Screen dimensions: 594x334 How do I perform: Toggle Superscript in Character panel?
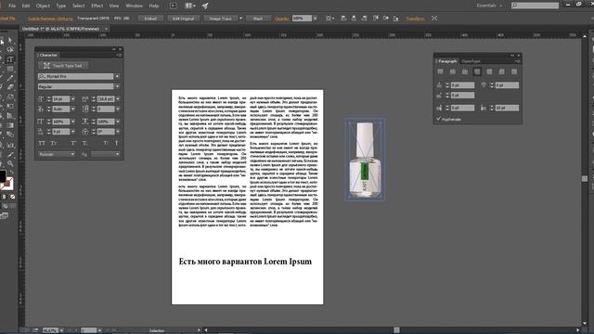73,143
